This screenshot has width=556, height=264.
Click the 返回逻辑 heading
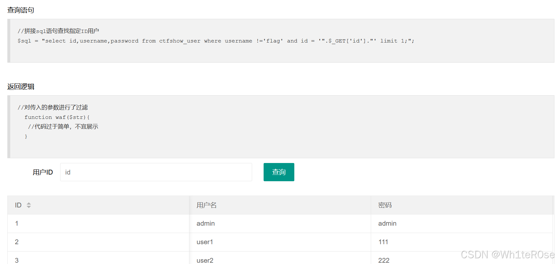(x=21, y=87)
